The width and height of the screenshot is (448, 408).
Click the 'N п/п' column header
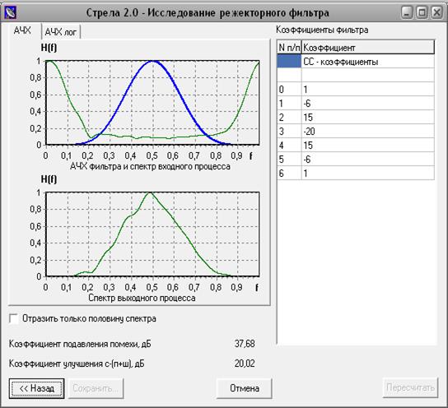pos(289,48)
